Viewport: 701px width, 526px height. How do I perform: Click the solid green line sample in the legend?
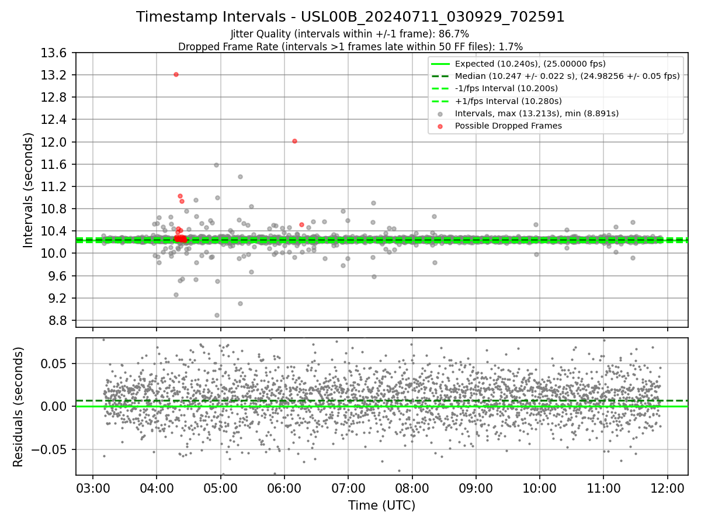tap(439, 64)
